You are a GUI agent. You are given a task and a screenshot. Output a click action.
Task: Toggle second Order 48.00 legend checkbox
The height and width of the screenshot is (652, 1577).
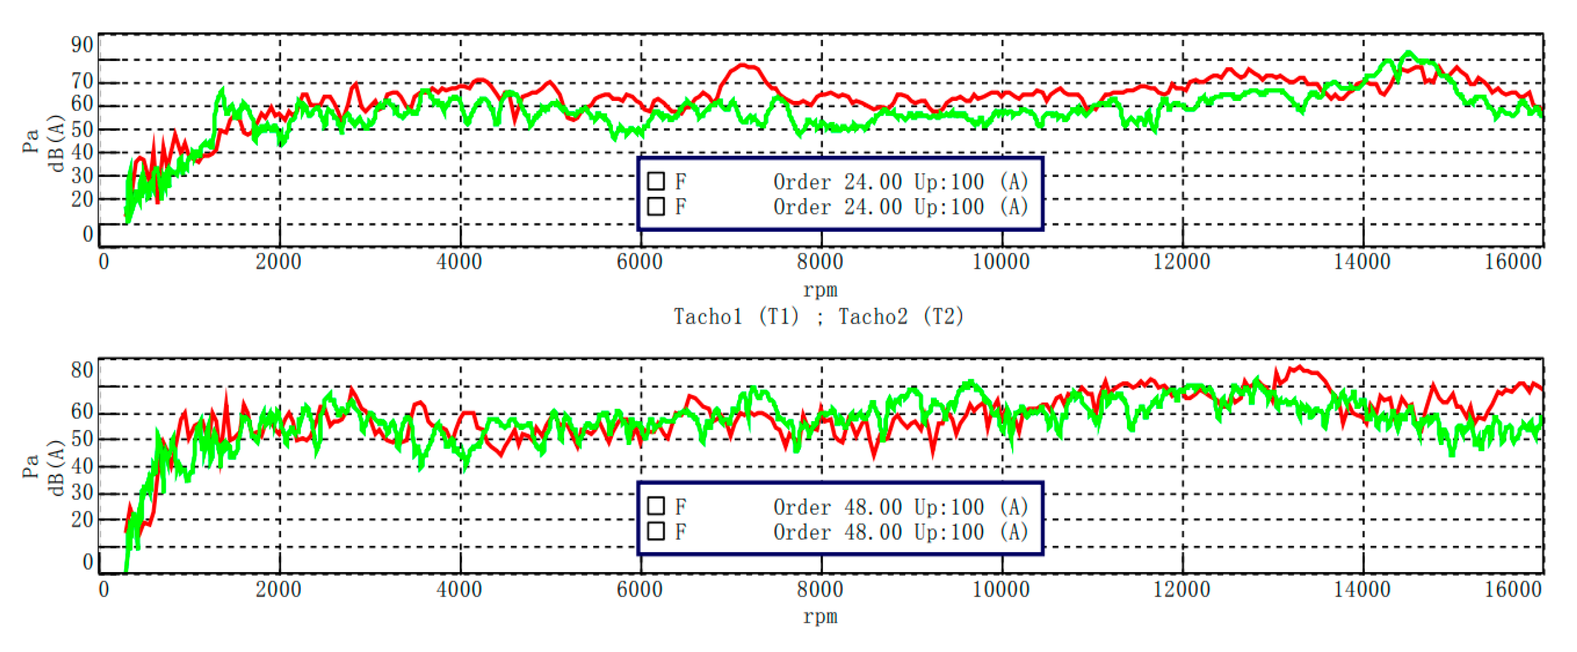(x=656, y=531)
